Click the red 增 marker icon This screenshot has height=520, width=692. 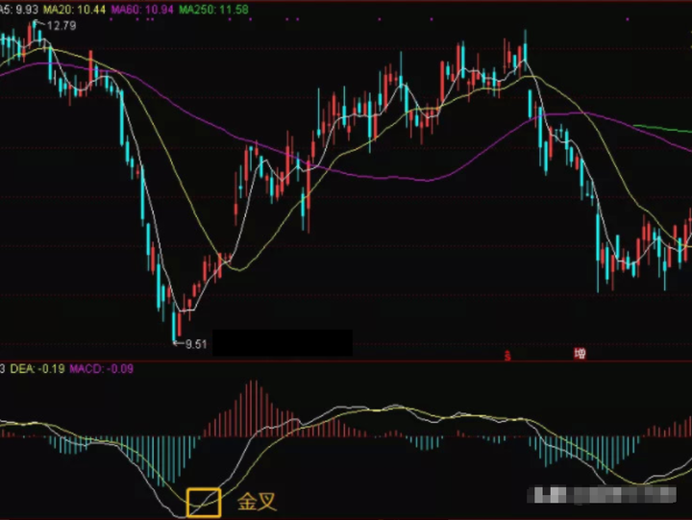point(580,354)
